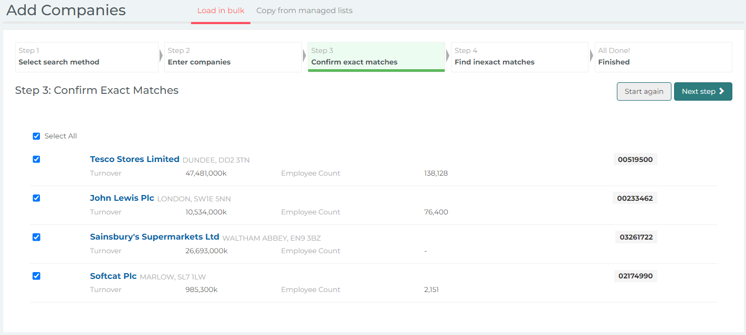This screenshot has height=335, width=746.
Task: Click Softcat employee count 2,151
Action: (431, 289)
